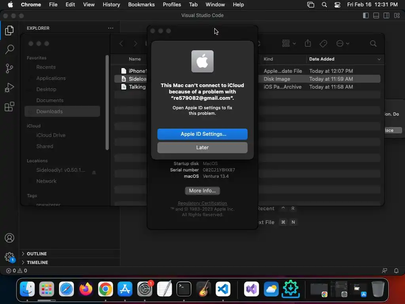Open errors and warnings in status bar
Screen dimensions: 405x304
tap(17, 271)
